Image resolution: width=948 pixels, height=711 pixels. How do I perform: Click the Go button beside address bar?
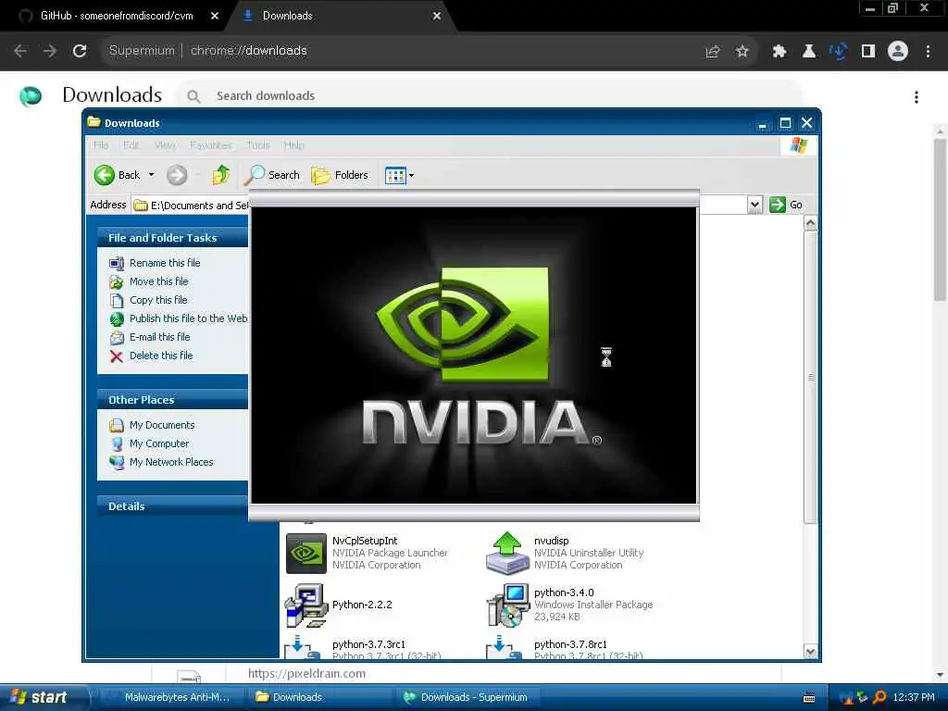(x=786, y=205)
